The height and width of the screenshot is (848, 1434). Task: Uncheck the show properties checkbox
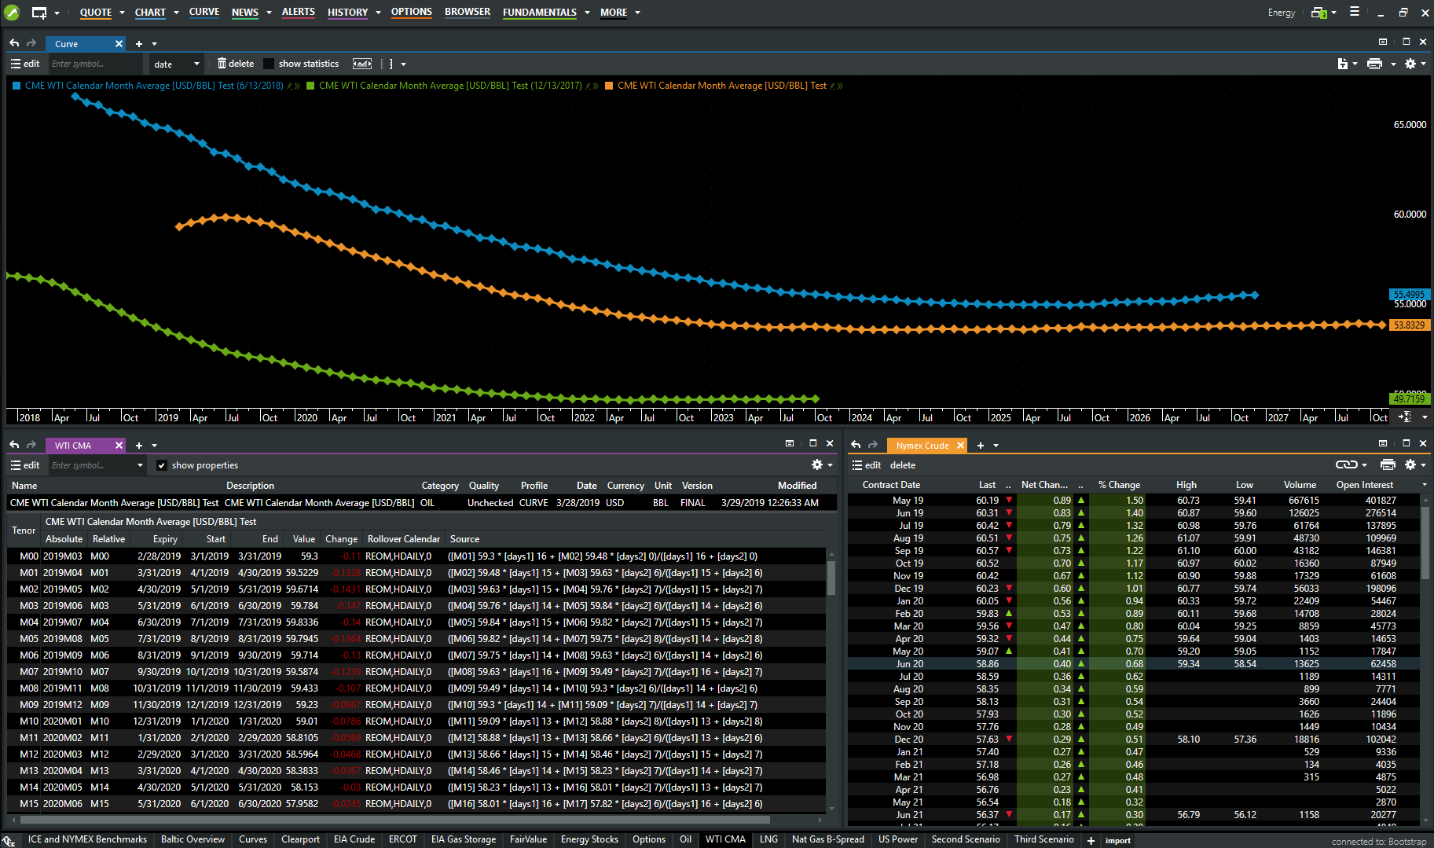pos(162,465)
